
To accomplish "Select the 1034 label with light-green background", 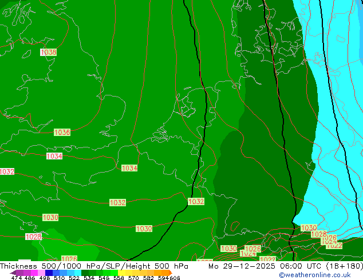I will point(129,168).
